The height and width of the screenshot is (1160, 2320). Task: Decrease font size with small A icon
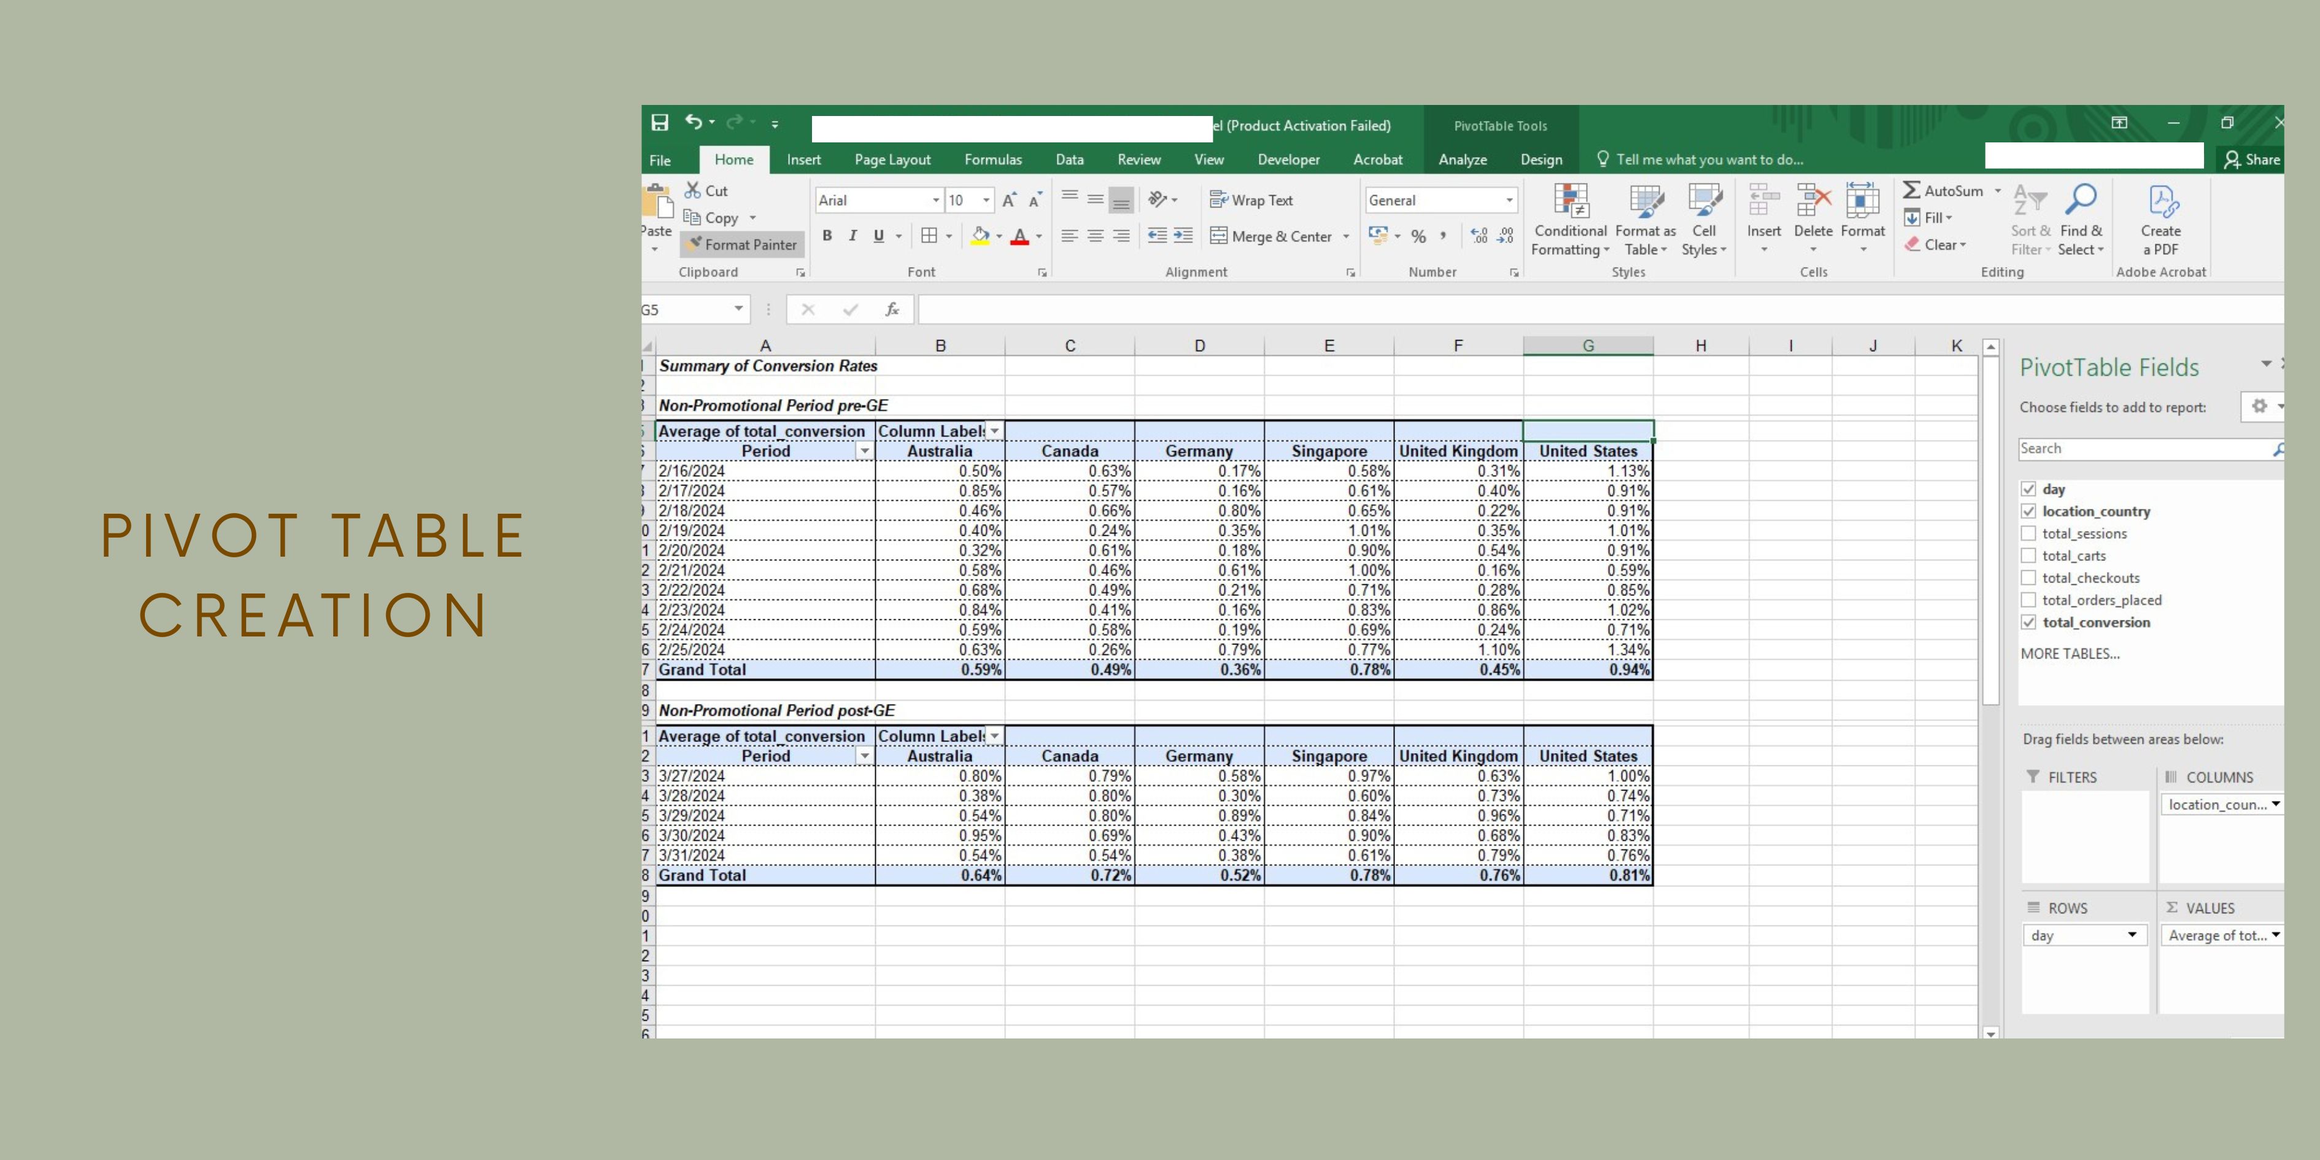pos(1035,200)
